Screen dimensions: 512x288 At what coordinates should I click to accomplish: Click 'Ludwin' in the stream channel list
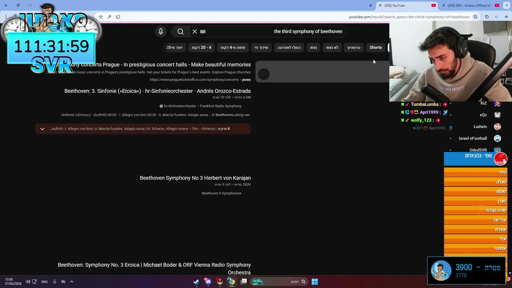pyautogui.click(x=480, y=126)
